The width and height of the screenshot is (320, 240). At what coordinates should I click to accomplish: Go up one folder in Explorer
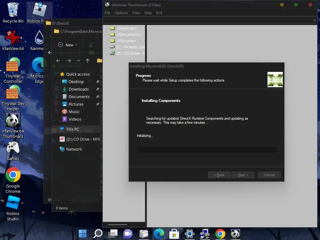tap(87, 61)
